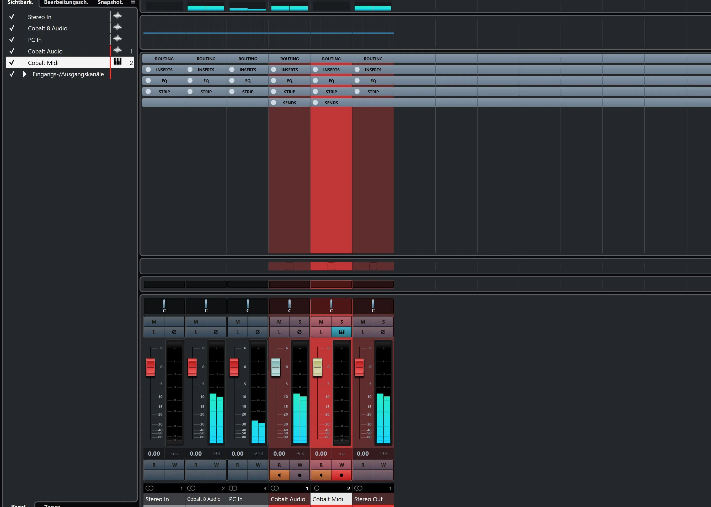Image resolution: width=711 pixels, height=507 pixels.
Task: Toggle record enable on Cobalt Midi
Action: tap(341, 475)
